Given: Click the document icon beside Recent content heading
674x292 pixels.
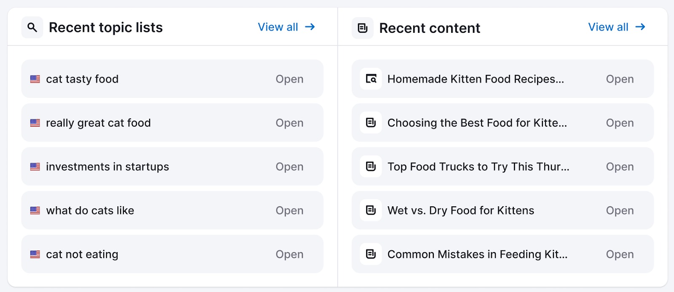Looking at the screenshot, I should 362,28.
